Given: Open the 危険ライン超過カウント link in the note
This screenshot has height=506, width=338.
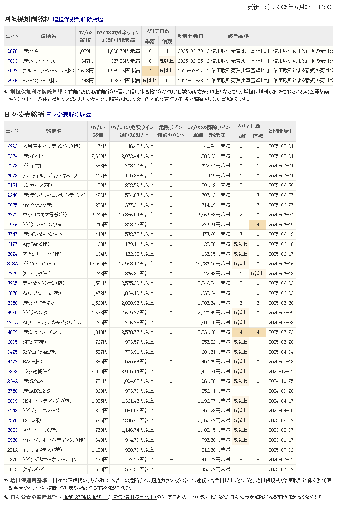Looking at the screenshot, I should [153, 480].
